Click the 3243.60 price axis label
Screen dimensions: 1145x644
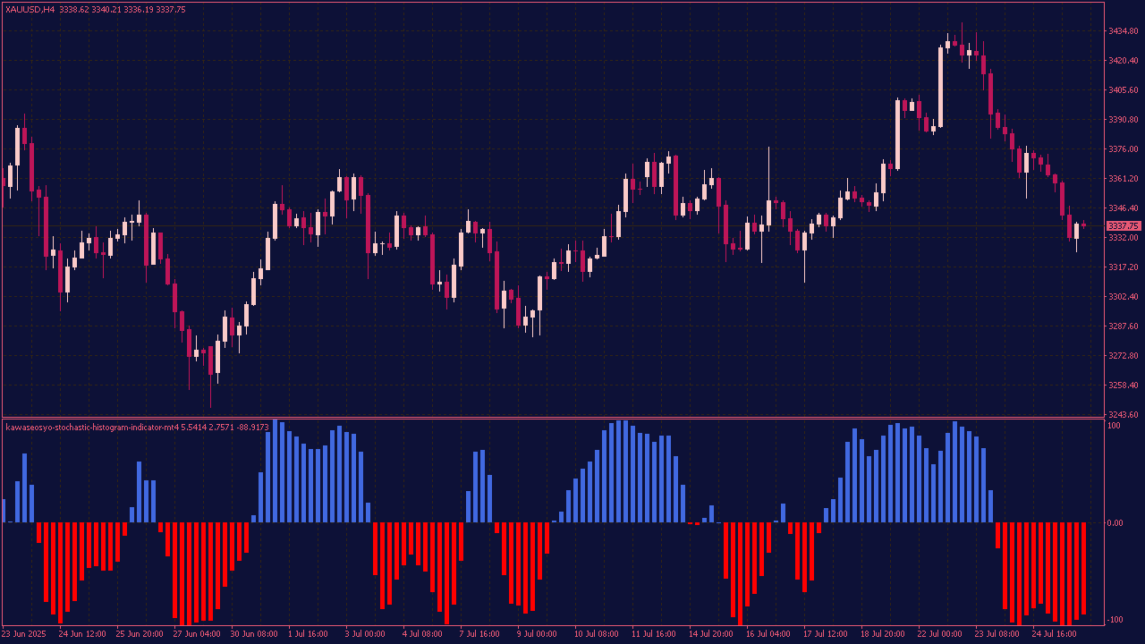pos(1123,415)
